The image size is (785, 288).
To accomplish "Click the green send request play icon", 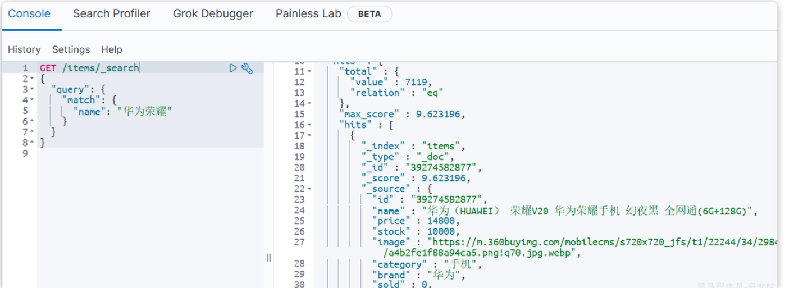I will [x=233, y=68].
